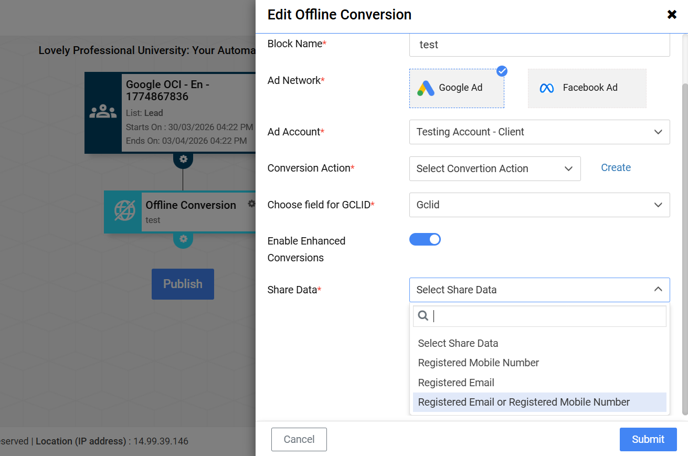This screenshot has width=688, height=456.
Task: Click the blue checkmark badge on Google Ad
Action: coord(502,71)
